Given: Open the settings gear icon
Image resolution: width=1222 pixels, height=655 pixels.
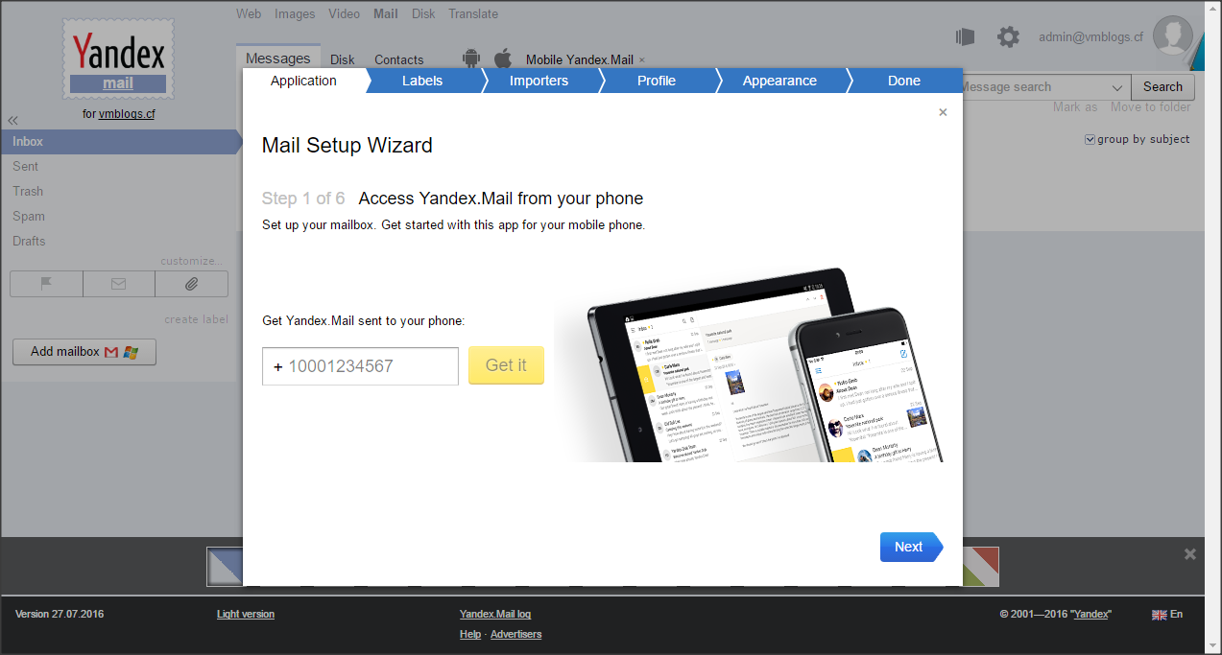Looking at the screenshot, I should (1008, 37).
